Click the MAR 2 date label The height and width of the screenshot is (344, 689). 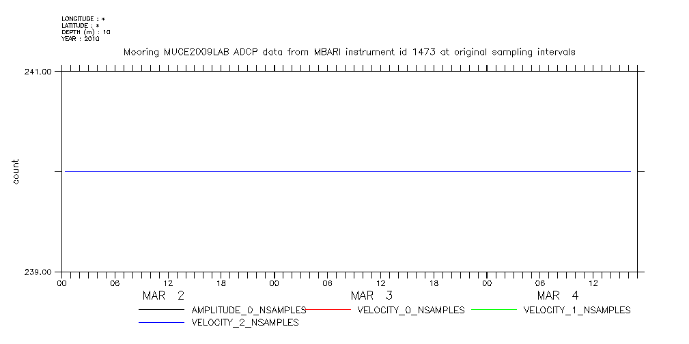pyautogui.click(x=163, y=296)
